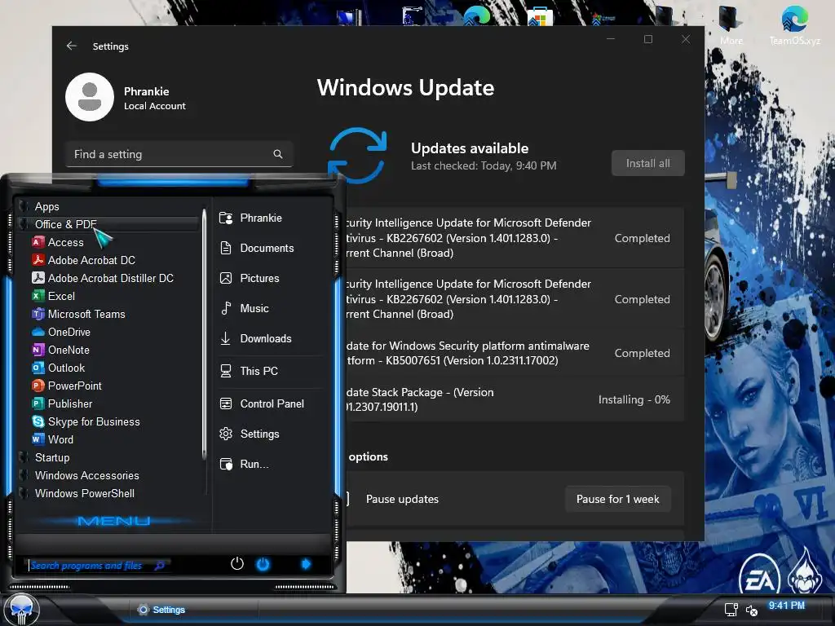Image resolution: width=835 pixels, height=626 pixels.
Task: Open the Run... dialog
Action: click(245, 464)
